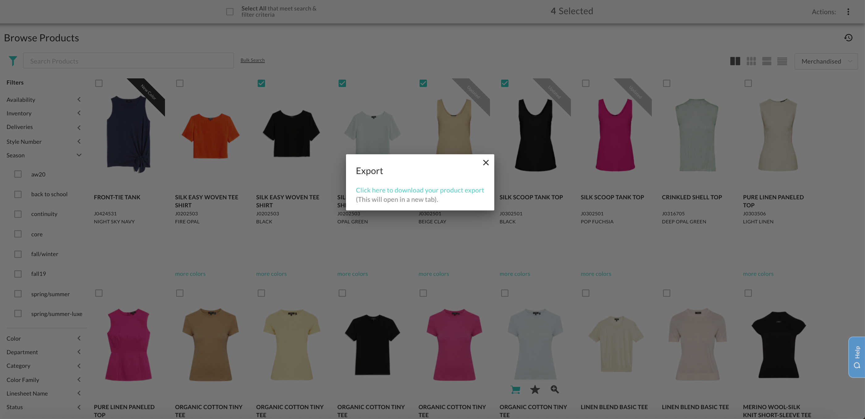Screen dimensions: 865x419
Task: Check the aw20 season filter
Action: (18, 174)
